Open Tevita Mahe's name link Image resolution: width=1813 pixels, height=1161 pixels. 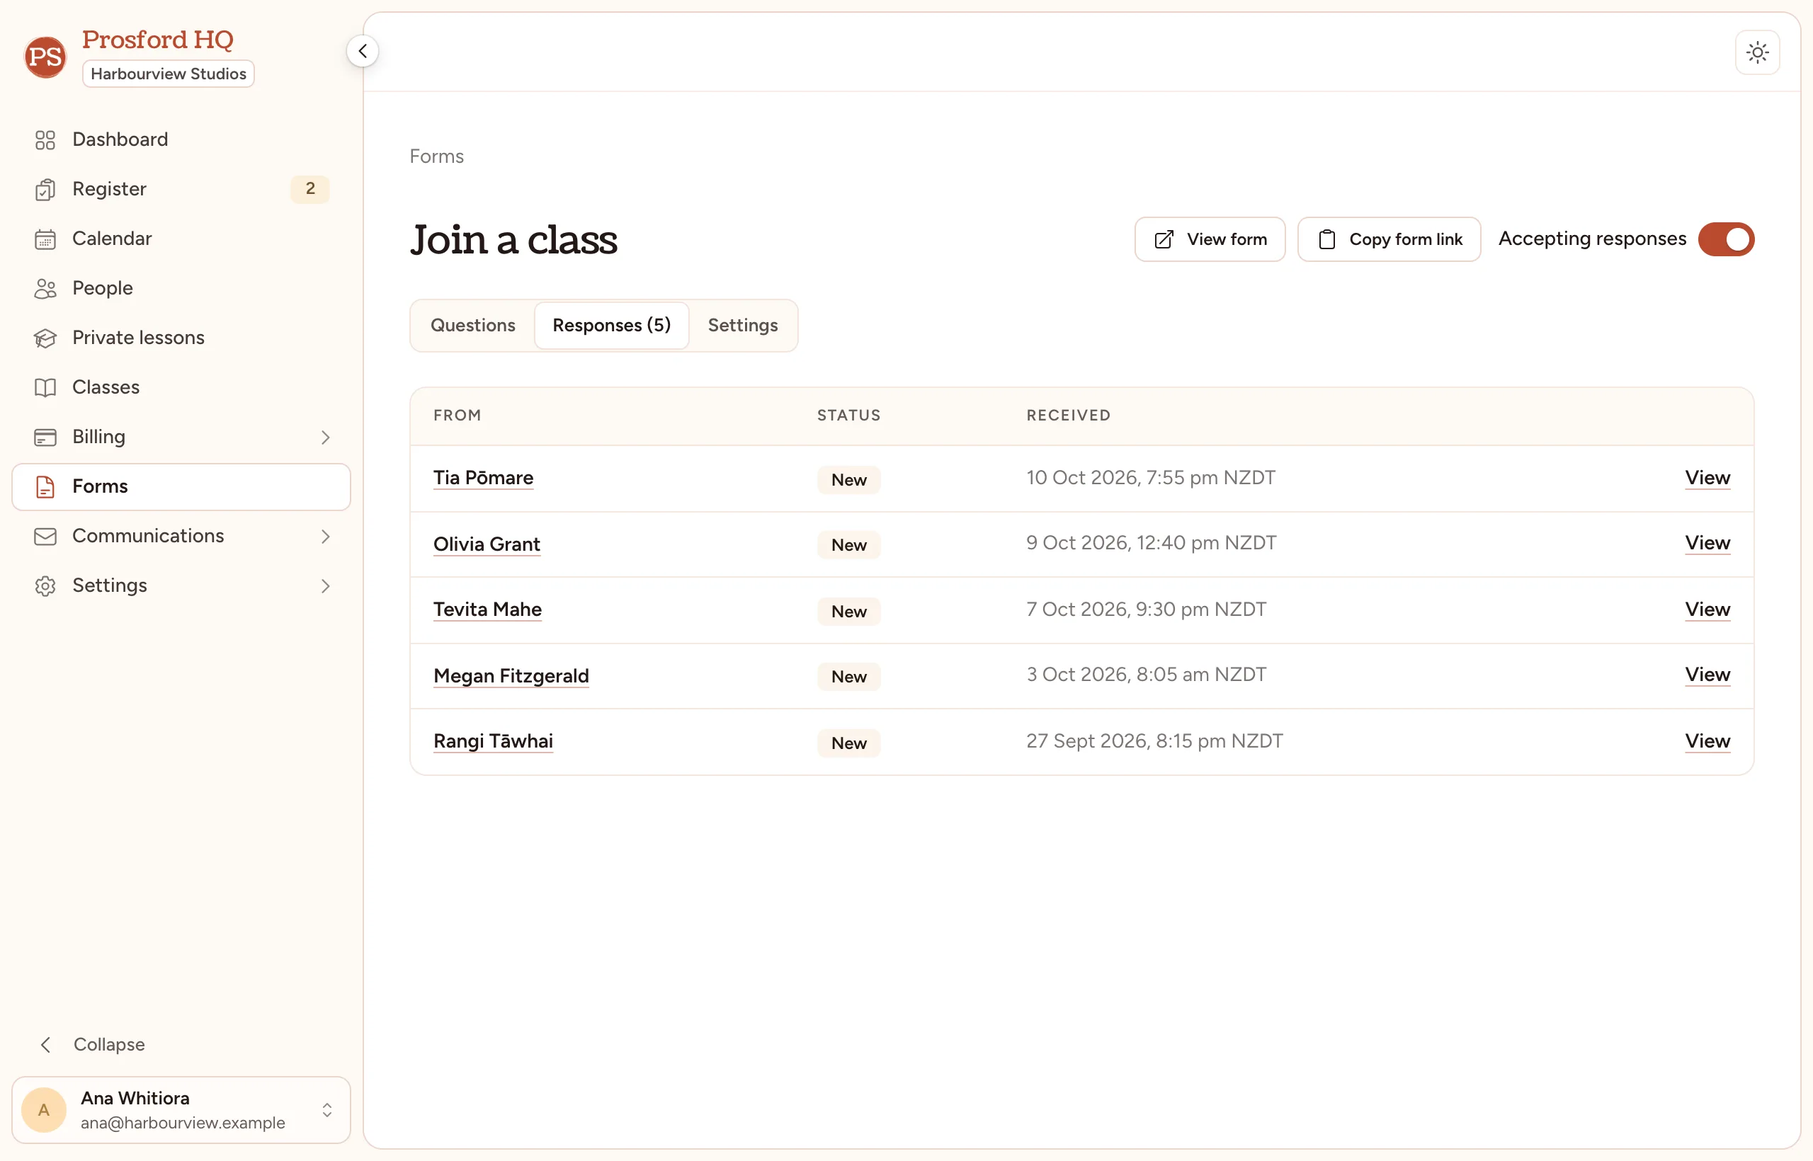point(487,610)
